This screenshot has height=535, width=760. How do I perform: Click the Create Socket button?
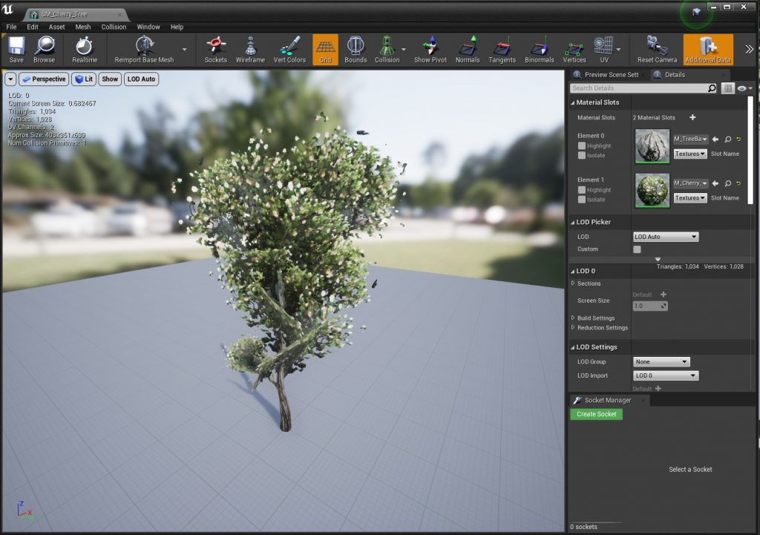[596, 414]
